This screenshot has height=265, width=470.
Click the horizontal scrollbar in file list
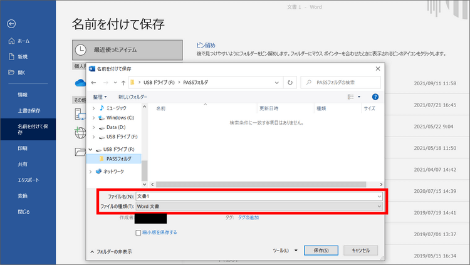(263, 184)
